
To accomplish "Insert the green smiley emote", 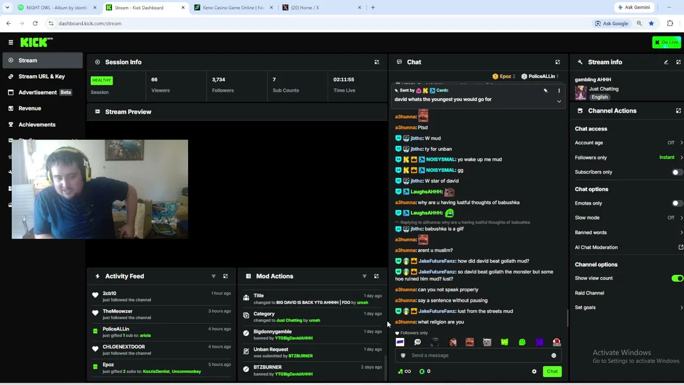I will pyautogui.click(x=522, y=342).
